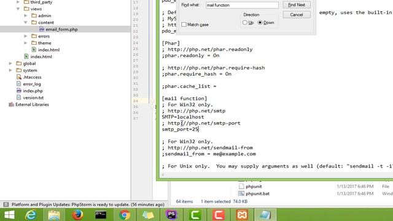Click the email_form.php file icon

(42, 29)
